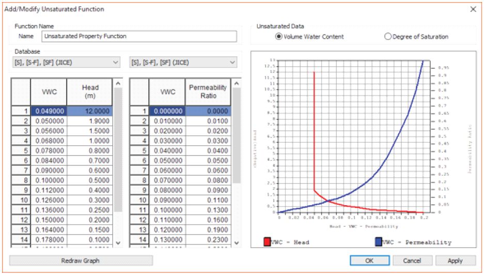This screenshot has width=484, height=275.
Task: Expand the right Database combo box
Action: click(x=183, y=63)
